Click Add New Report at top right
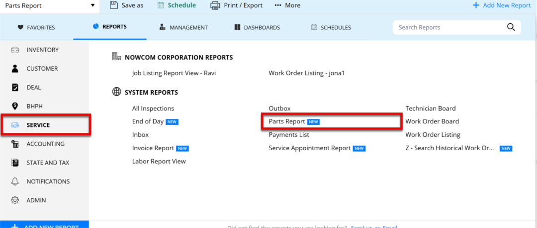537x228 pixels. [x=501, y=5]
